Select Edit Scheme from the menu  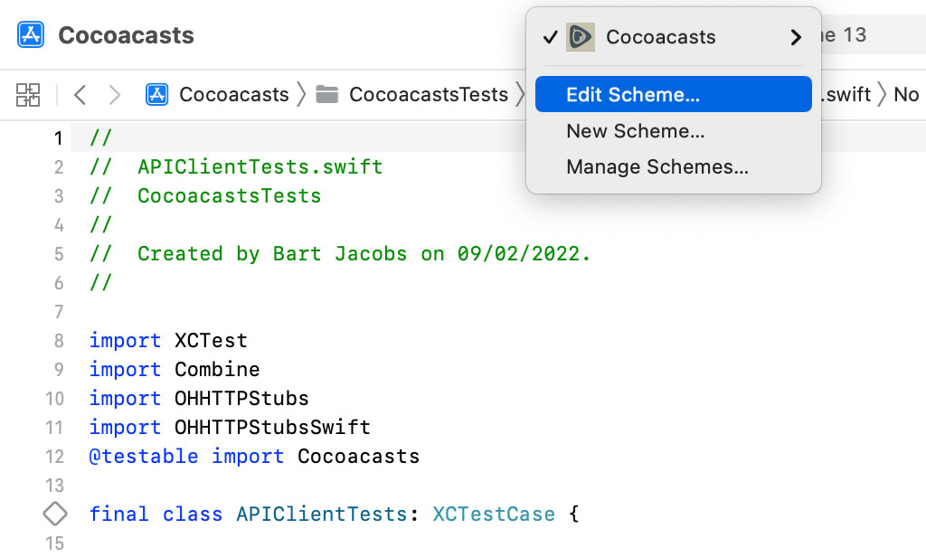[x=633, y=94]
